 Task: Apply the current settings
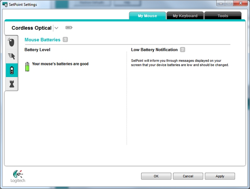[x=220, y=176]
